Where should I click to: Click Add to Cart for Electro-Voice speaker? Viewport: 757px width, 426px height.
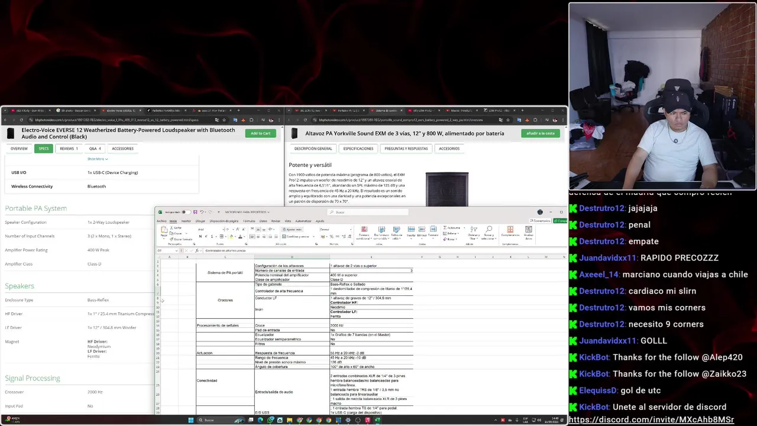[x=260, y=133]
